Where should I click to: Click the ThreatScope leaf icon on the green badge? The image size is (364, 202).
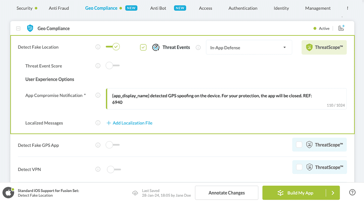click(x=309, y=47)
